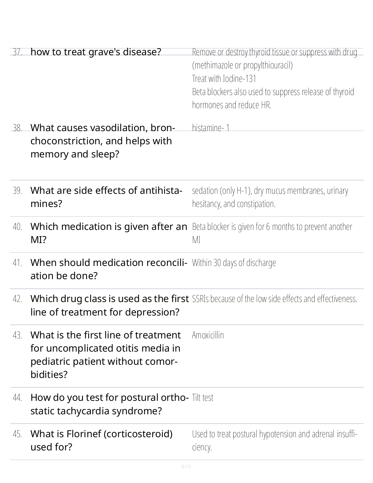Select the 'histamine- 1' answer text
The height and width of the screenshot is (483, 373).
[211, 128]
